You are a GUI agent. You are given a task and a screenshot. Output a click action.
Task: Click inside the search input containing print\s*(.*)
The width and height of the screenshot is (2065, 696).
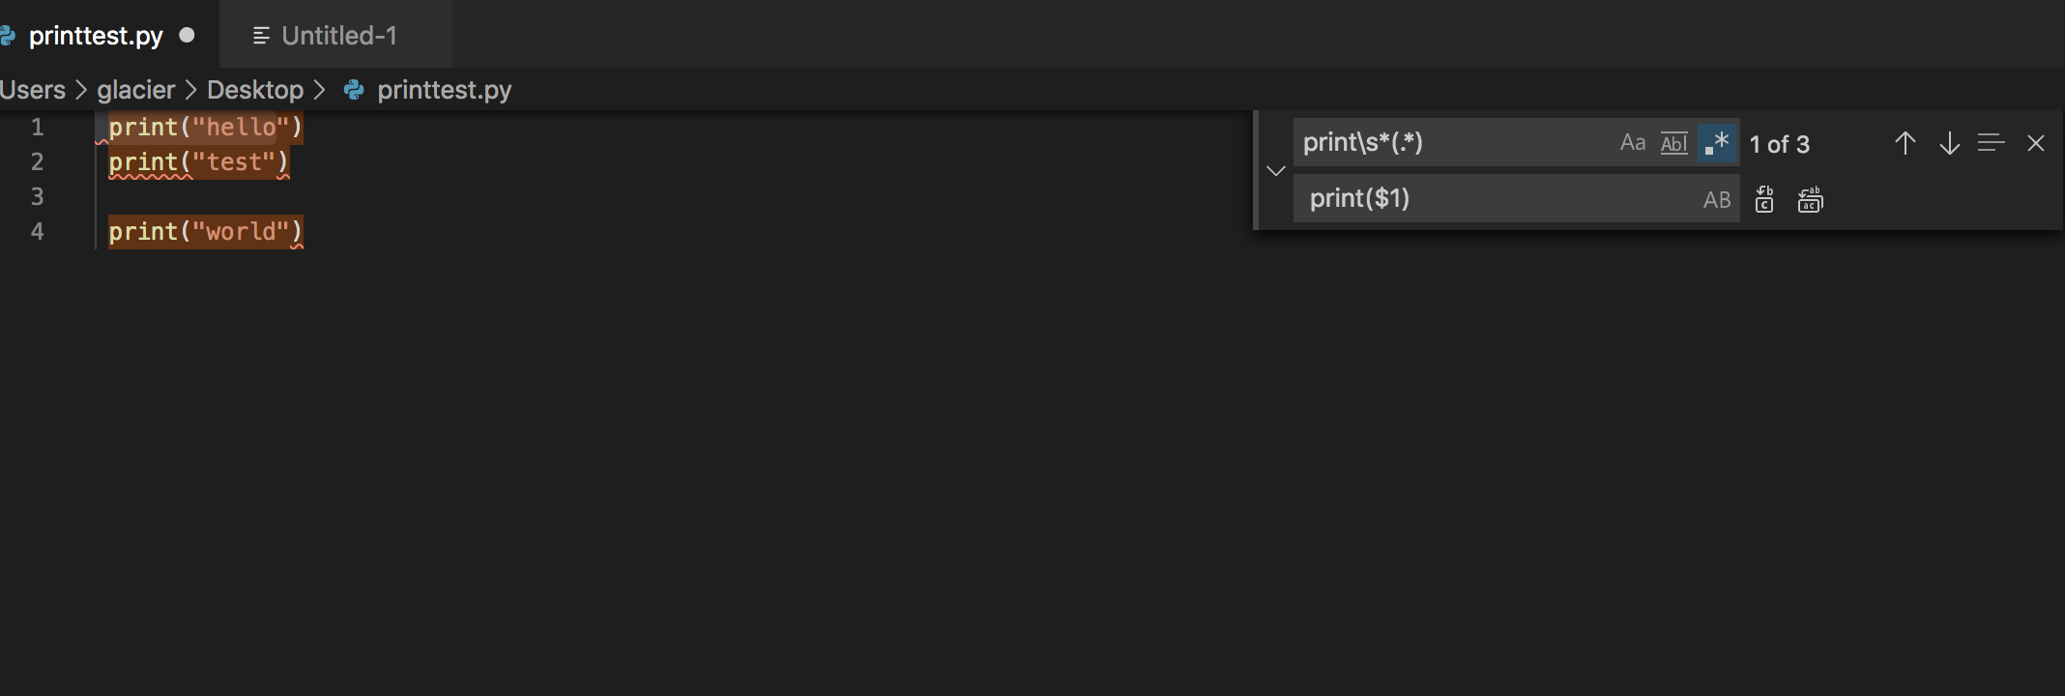click(1450, 142)
